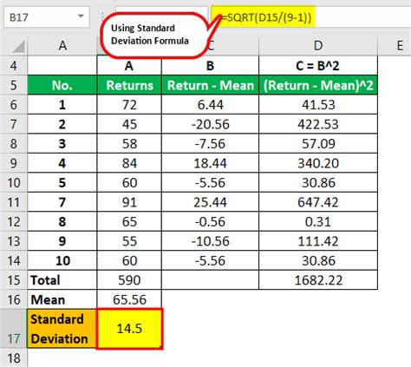Click the 'Return - Mean' header cell
411x367 pixels.
tap(211, 85)
